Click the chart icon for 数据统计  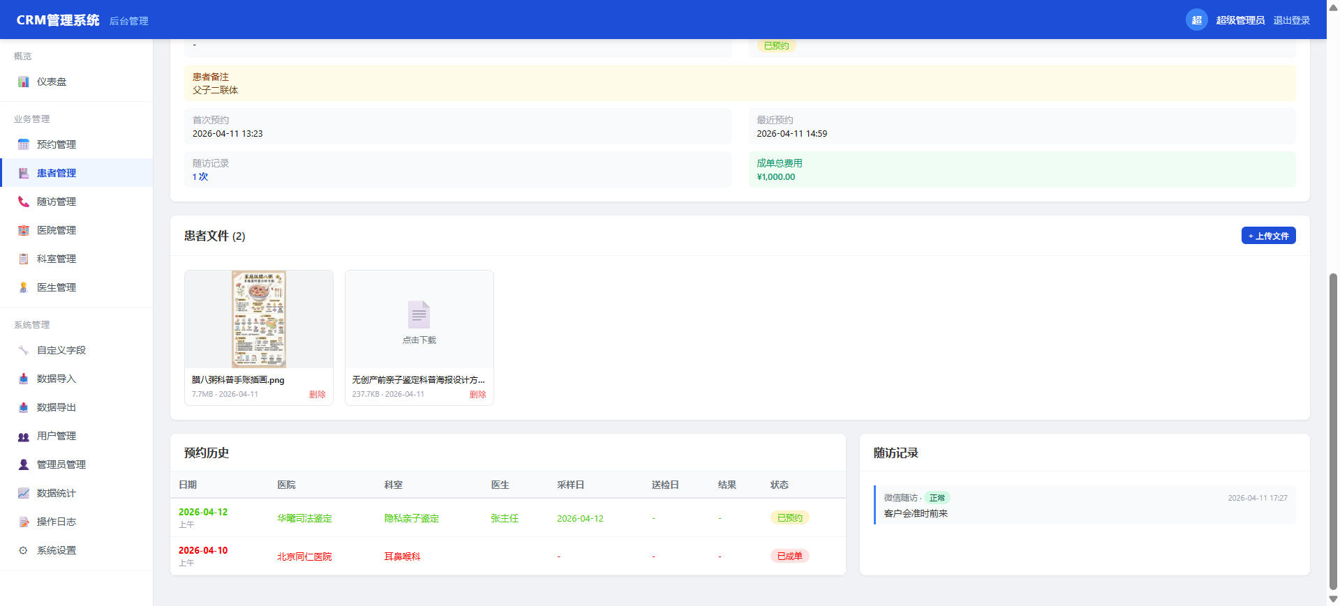click(24, 493)
